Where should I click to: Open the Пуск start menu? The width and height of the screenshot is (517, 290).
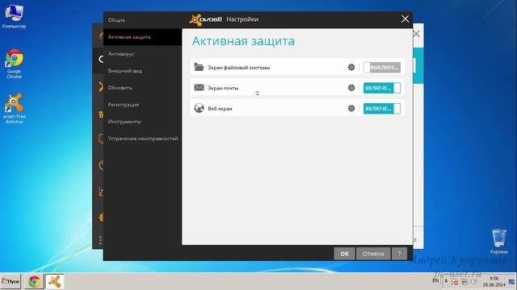11,282
